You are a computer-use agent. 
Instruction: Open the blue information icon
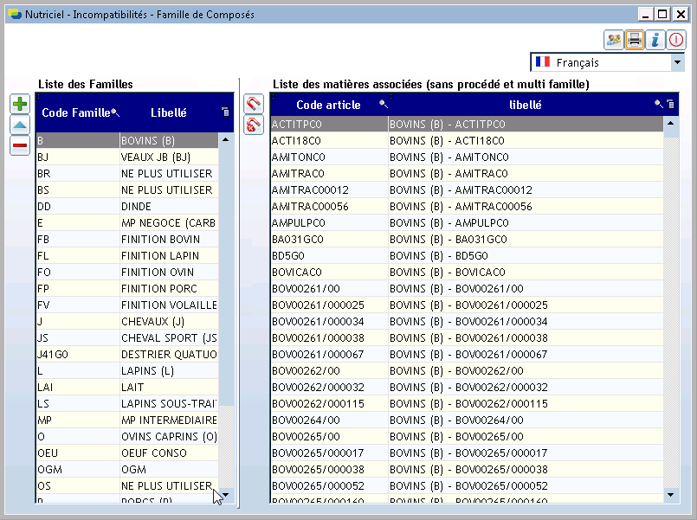[x=655, y=40]
